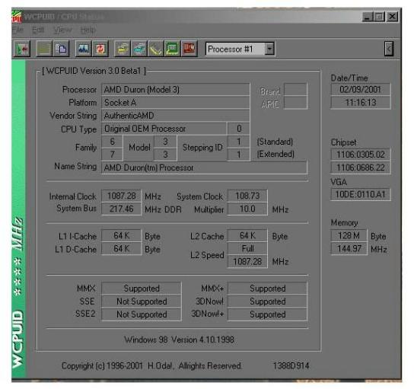Screen dimensions: 414x389
Task: Click the chipset value 1106:0686.22
Action: (x=361, y=167)
